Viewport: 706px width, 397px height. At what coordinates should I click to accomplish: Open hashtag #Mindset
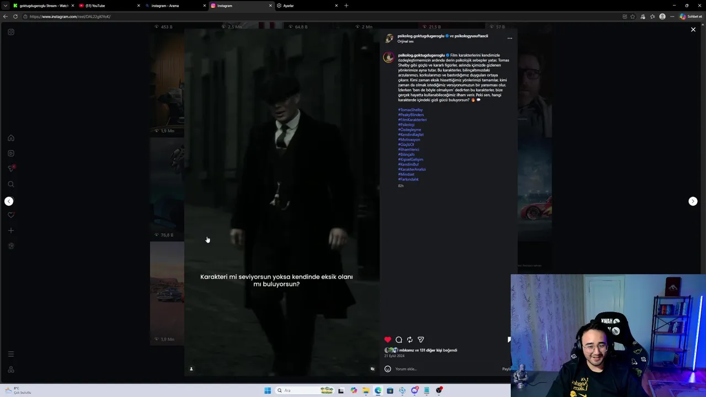(406, 174)
